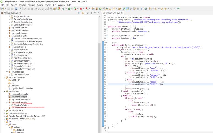Click pstmt.executeUpdate() line in editor
Screen dimensions: 213x133
[x=137, y=89]
